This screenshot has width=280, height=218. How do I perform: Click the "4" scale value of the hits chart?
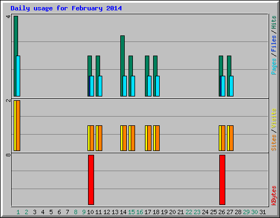tap(8, 17)
